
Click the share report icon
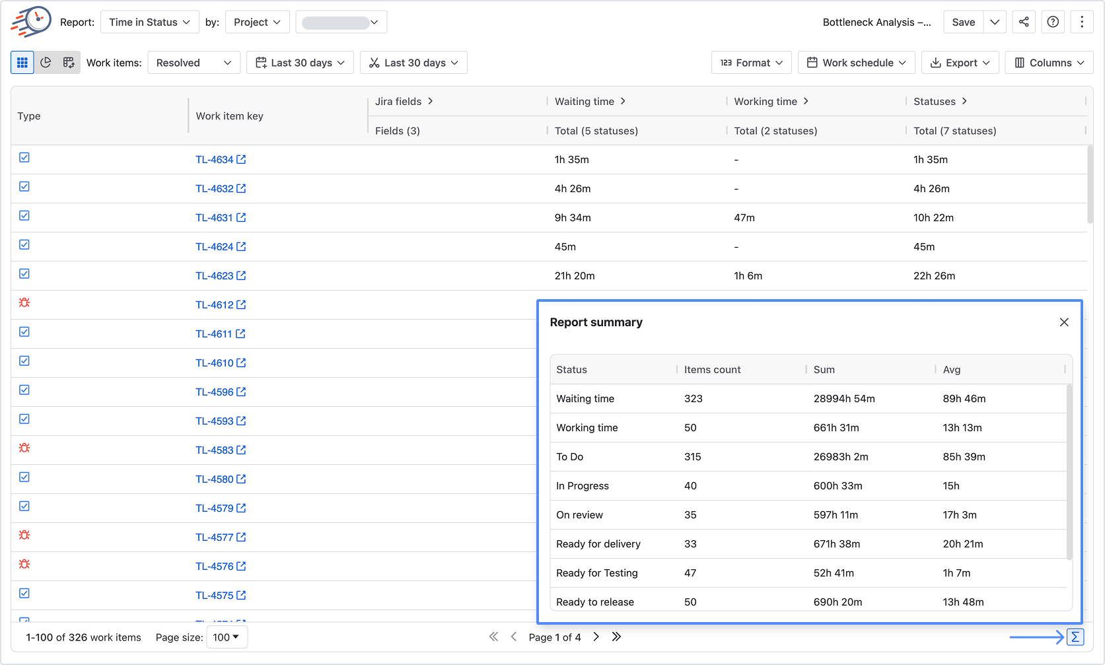tap(1024, 22)
